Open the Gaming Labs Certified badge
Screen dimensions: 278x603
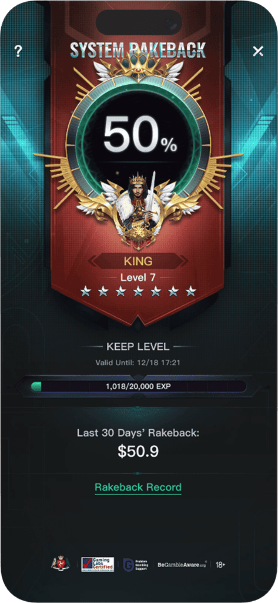click(98, 565)
